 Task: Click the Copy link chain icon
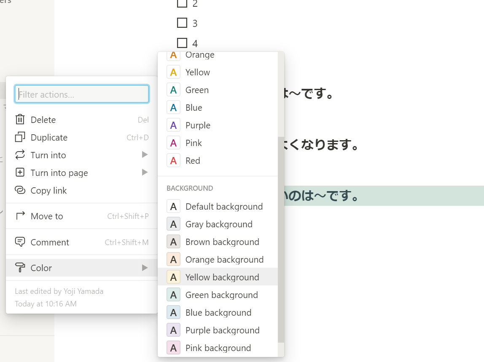(x=20, y=190)
